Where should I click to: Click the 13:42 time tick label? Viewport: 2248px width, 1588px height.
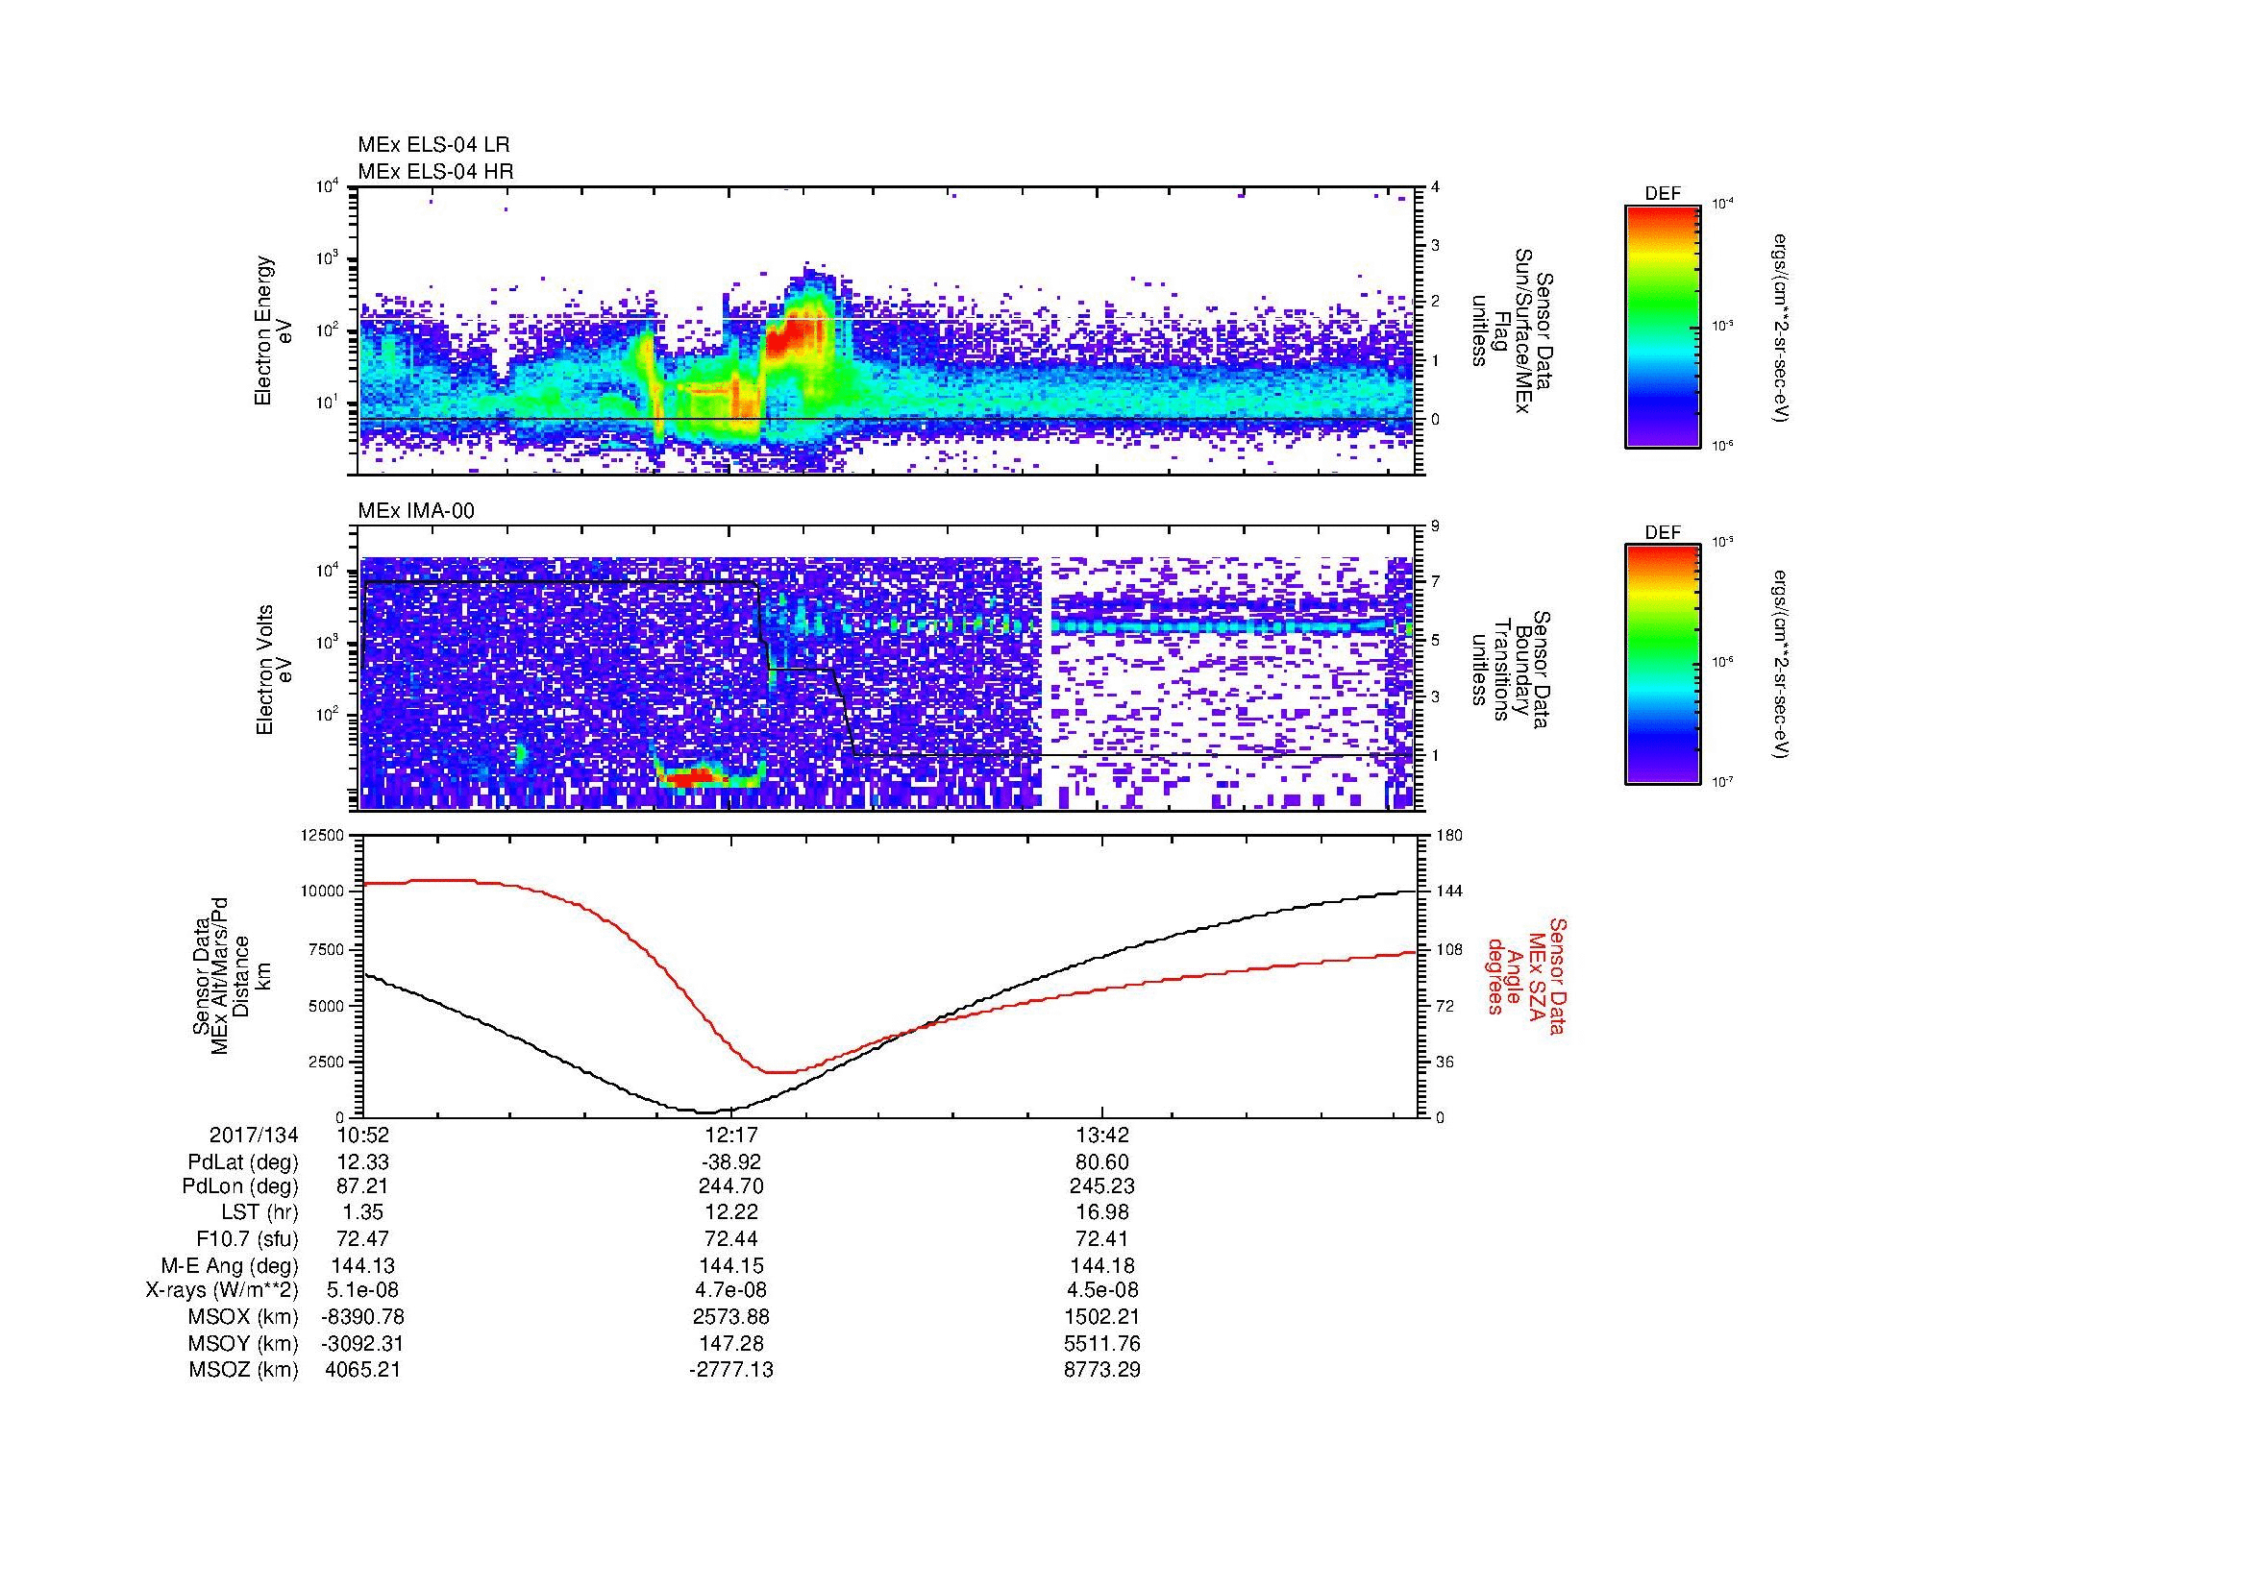[1102, 1135]
